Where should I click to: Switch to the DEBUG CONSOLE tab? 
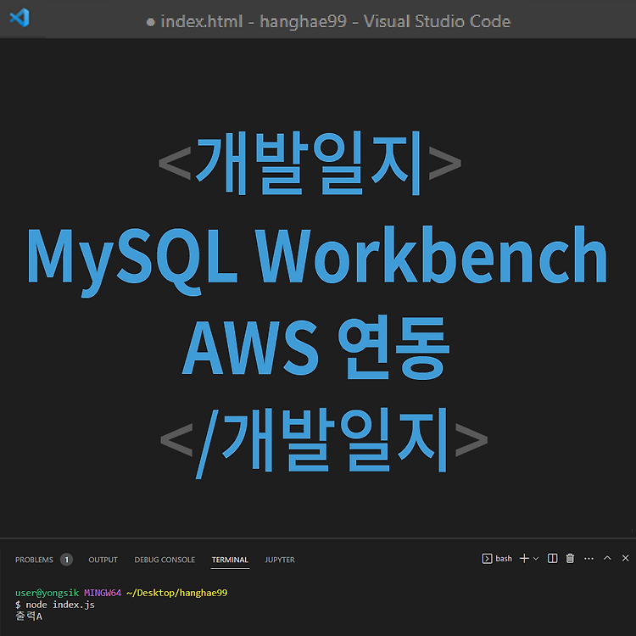pyautogui.click(x=165, y=560)
